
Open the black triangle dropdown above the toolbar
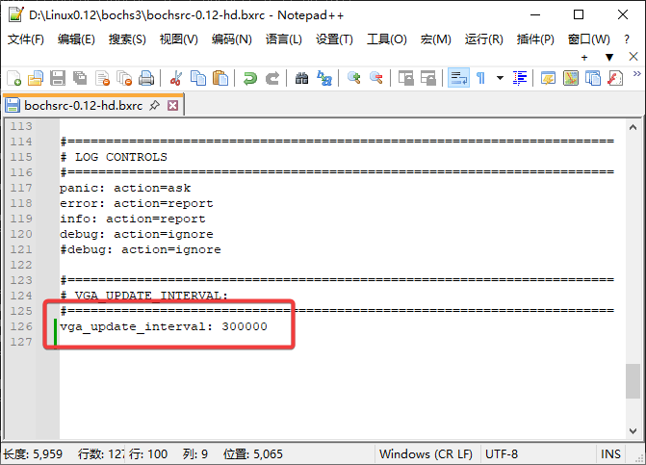609,57
